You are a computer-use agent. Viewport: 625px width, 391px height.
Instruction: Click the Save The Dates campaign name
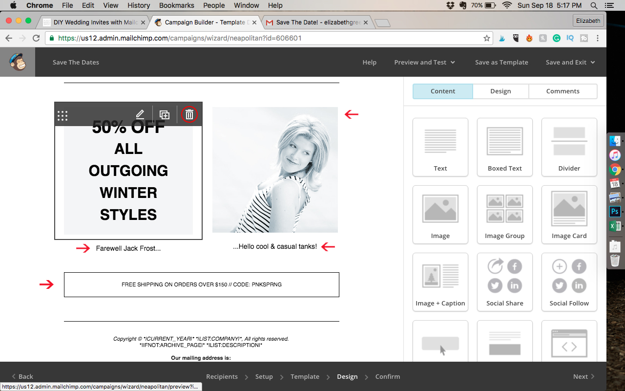(76, 62)
